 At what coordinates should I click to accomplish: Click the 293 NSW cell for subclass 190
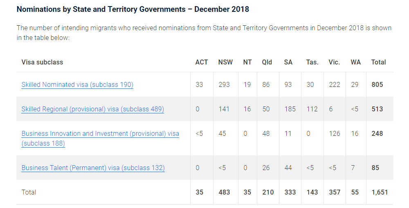click(224, 85)
